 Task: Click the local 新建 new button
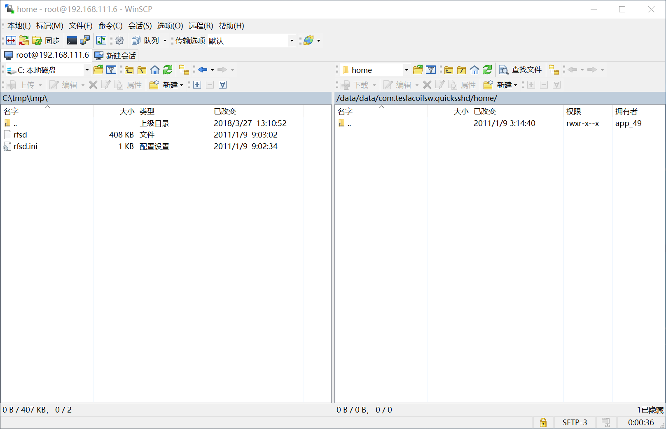tap(166, 85)
